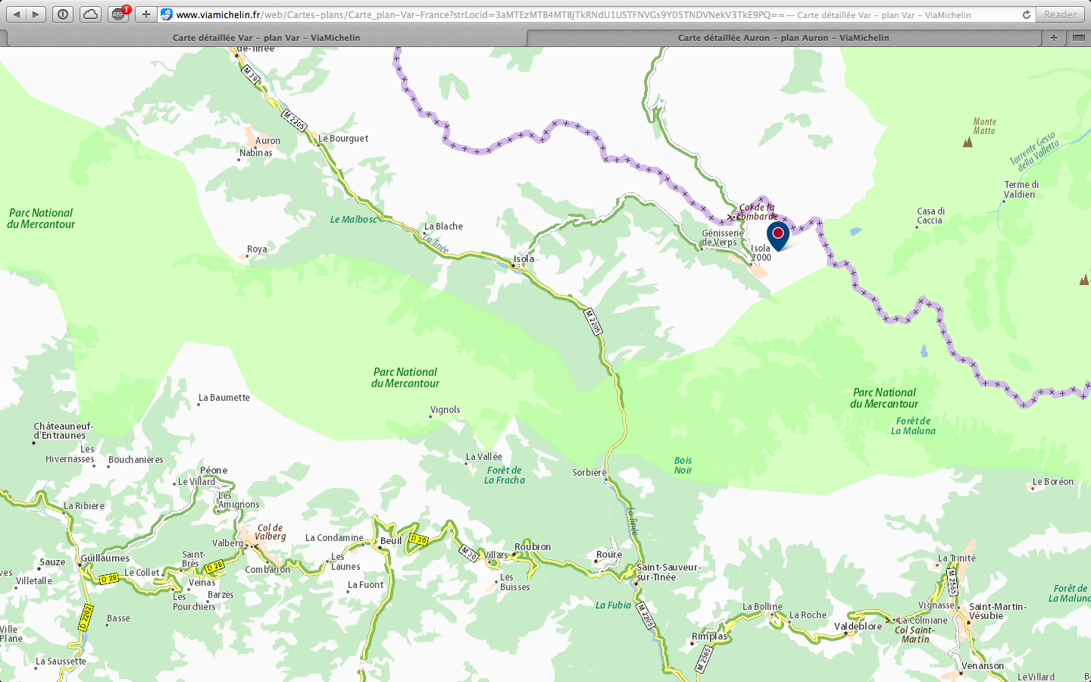The image size is (1091, 682).
Task: Click the ViaMichelin favicon in the address bar
Action: (x=167, y=14)
